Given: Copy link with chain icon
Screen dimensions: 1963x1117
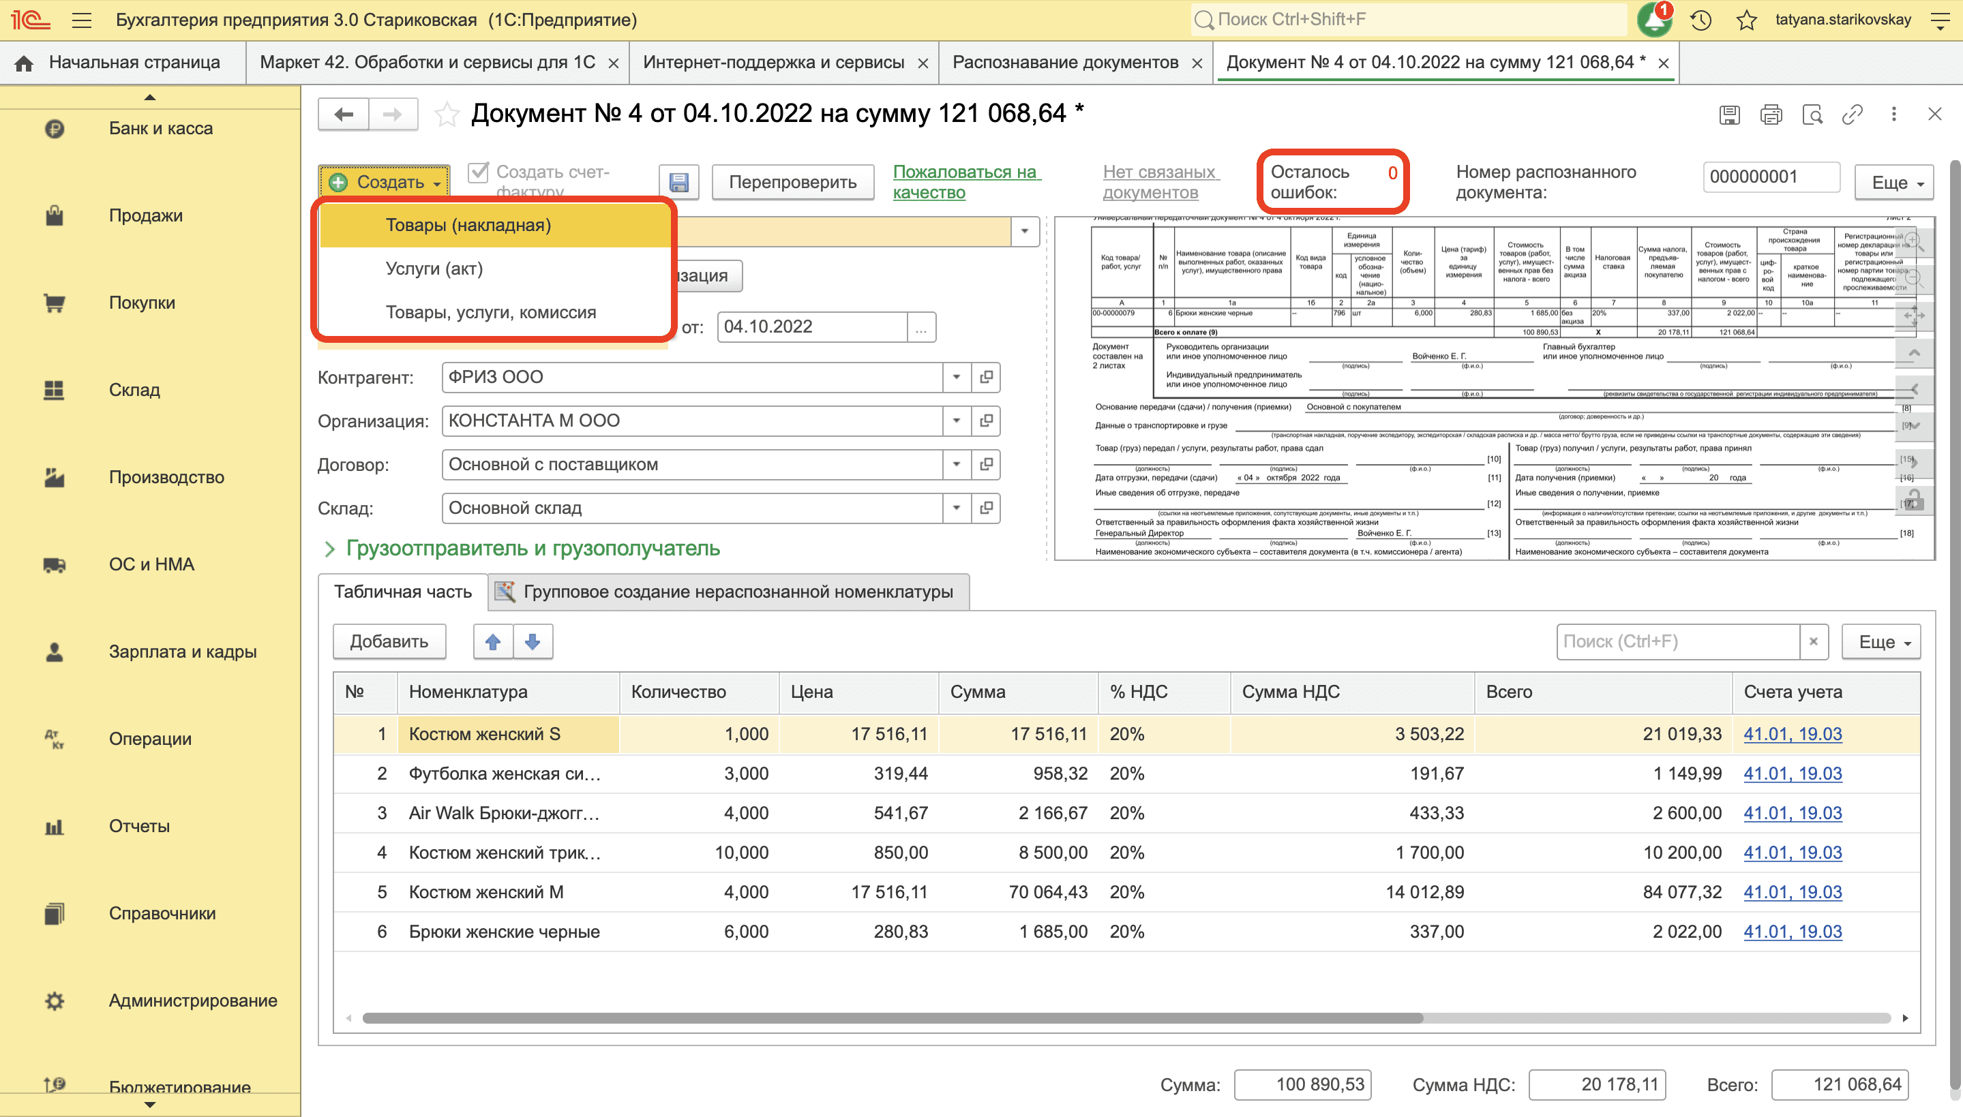Looking at the screenshot, I should 1853,114.
